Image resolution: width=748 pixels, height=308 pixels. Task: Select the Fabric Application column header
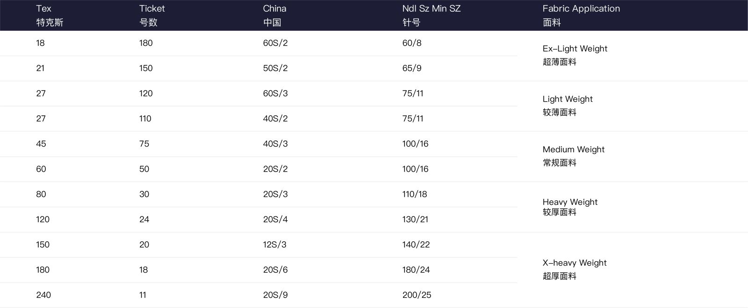[x=581, y=15]
